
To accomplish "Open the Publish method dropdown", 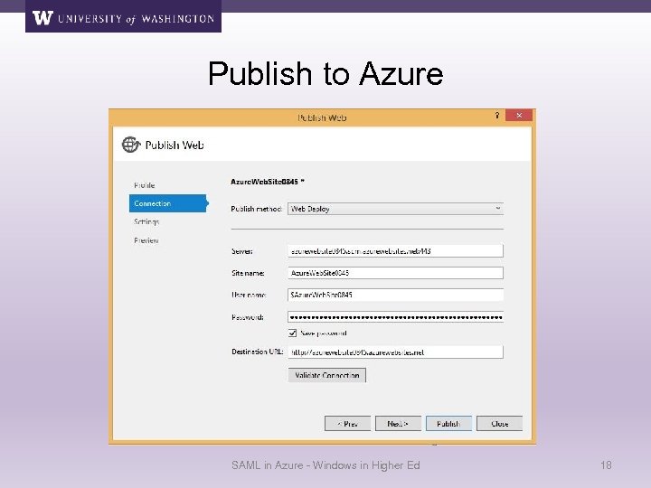I will coord(395,209).
